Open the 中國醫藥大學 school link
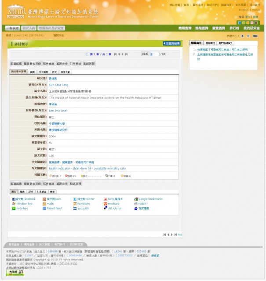Viewport: 266px width, 281px height. pyautogui.click(x=57, y=123)
